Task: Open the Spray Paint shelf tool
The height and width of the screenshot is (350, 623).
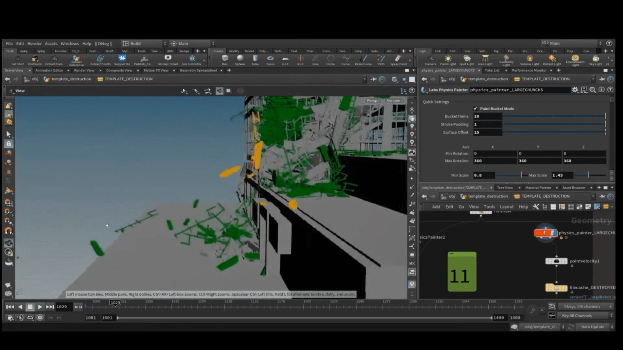Action: pos(399,61)
